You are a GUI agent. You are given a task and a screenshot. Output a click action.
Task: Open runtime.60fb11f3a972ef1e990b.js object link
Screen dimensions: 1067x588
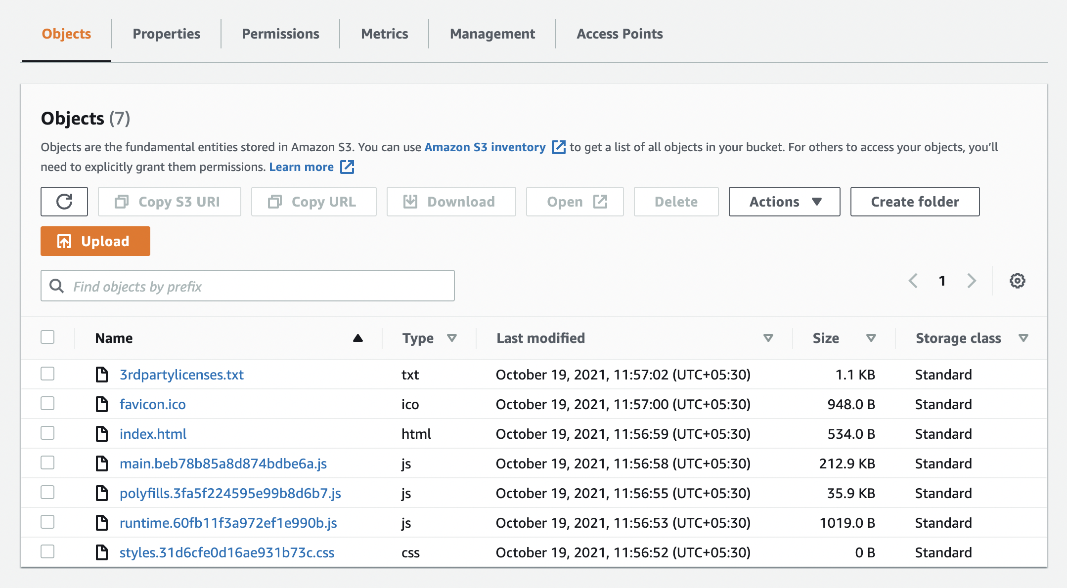click(228, 523)
